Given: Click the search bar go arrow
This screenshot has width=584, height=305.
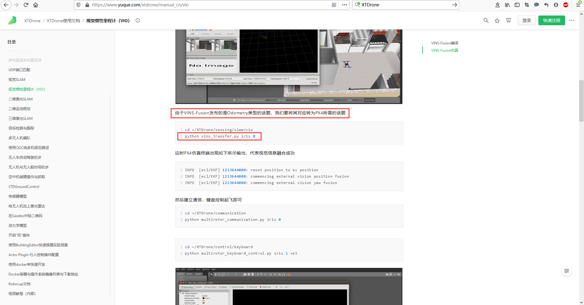Looking at the screenshot, I should (x=454, y=5).
